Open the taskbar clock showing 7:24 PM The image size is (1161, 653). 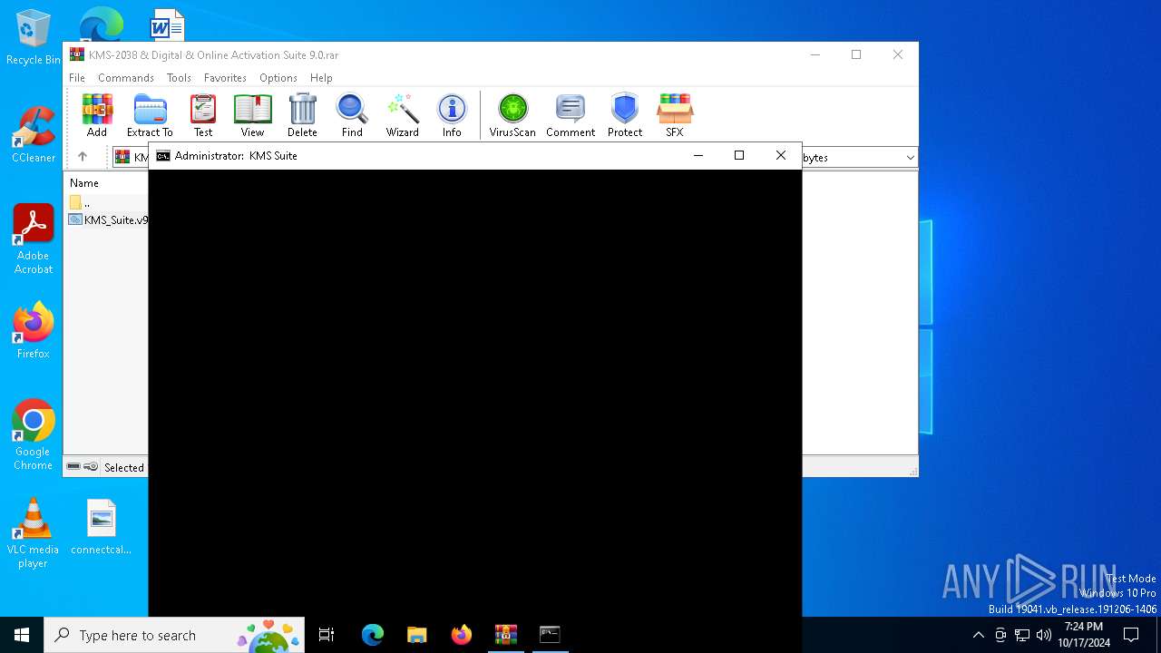point(1084,635)
